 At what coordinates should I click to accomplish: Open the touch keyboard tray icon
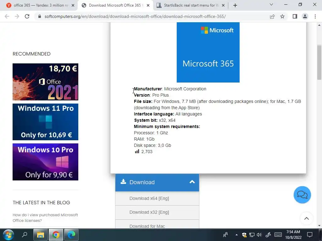click(278, 235)
